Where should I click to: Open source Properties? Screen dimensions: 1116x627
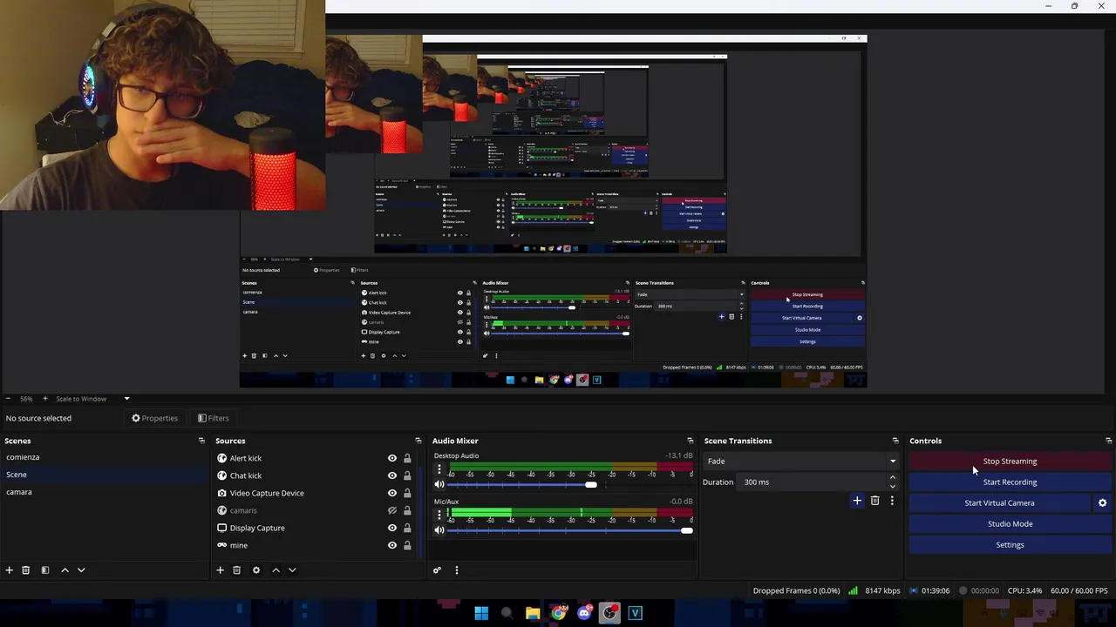pyautogui.click(x=155, y=418)
